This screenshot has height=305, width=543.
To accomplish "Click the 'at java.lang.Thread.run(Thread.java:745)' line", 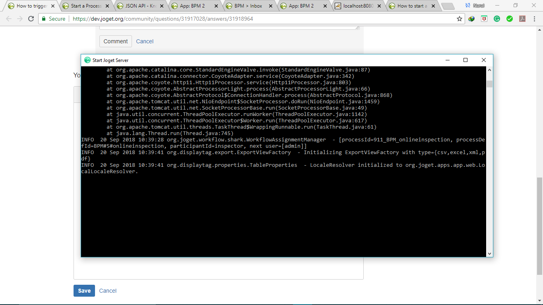I will 170,133.
